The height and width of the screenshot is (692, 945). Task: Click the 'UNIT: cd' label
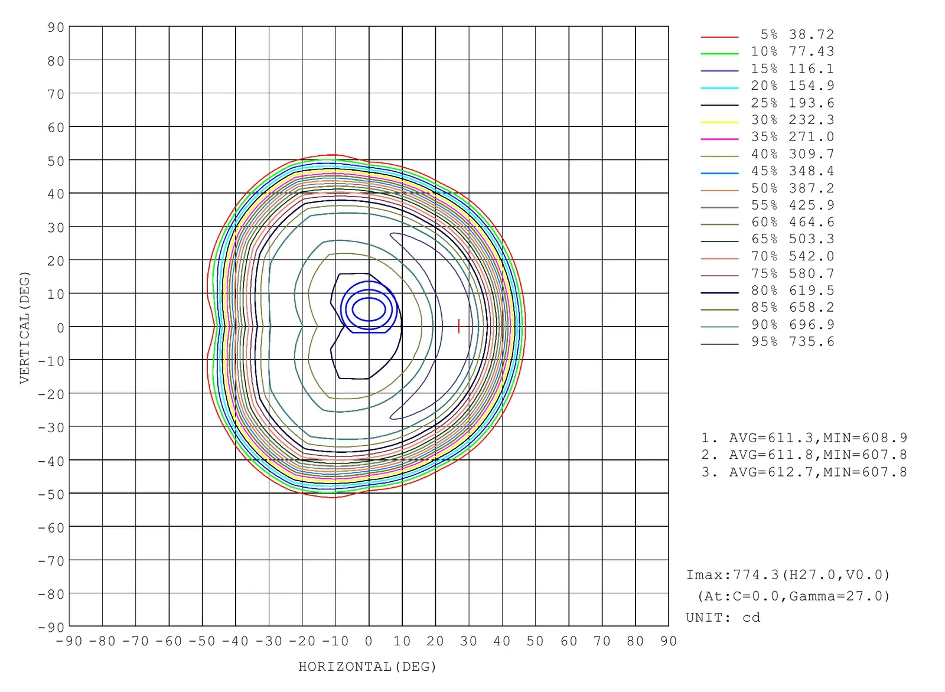(x=723, y=618)
